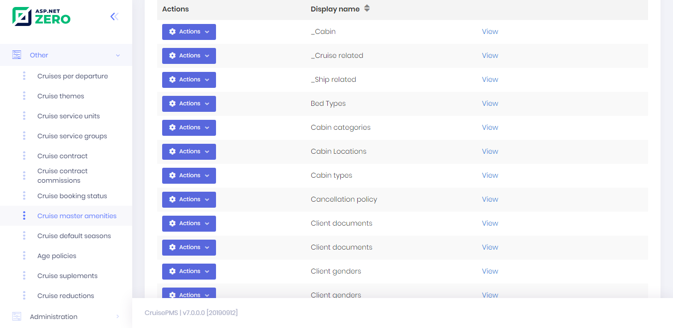The width and height of the screenshot is (673, 328).
Task: Click the ASP.NET Zero logo
Action: coord(41,16)
